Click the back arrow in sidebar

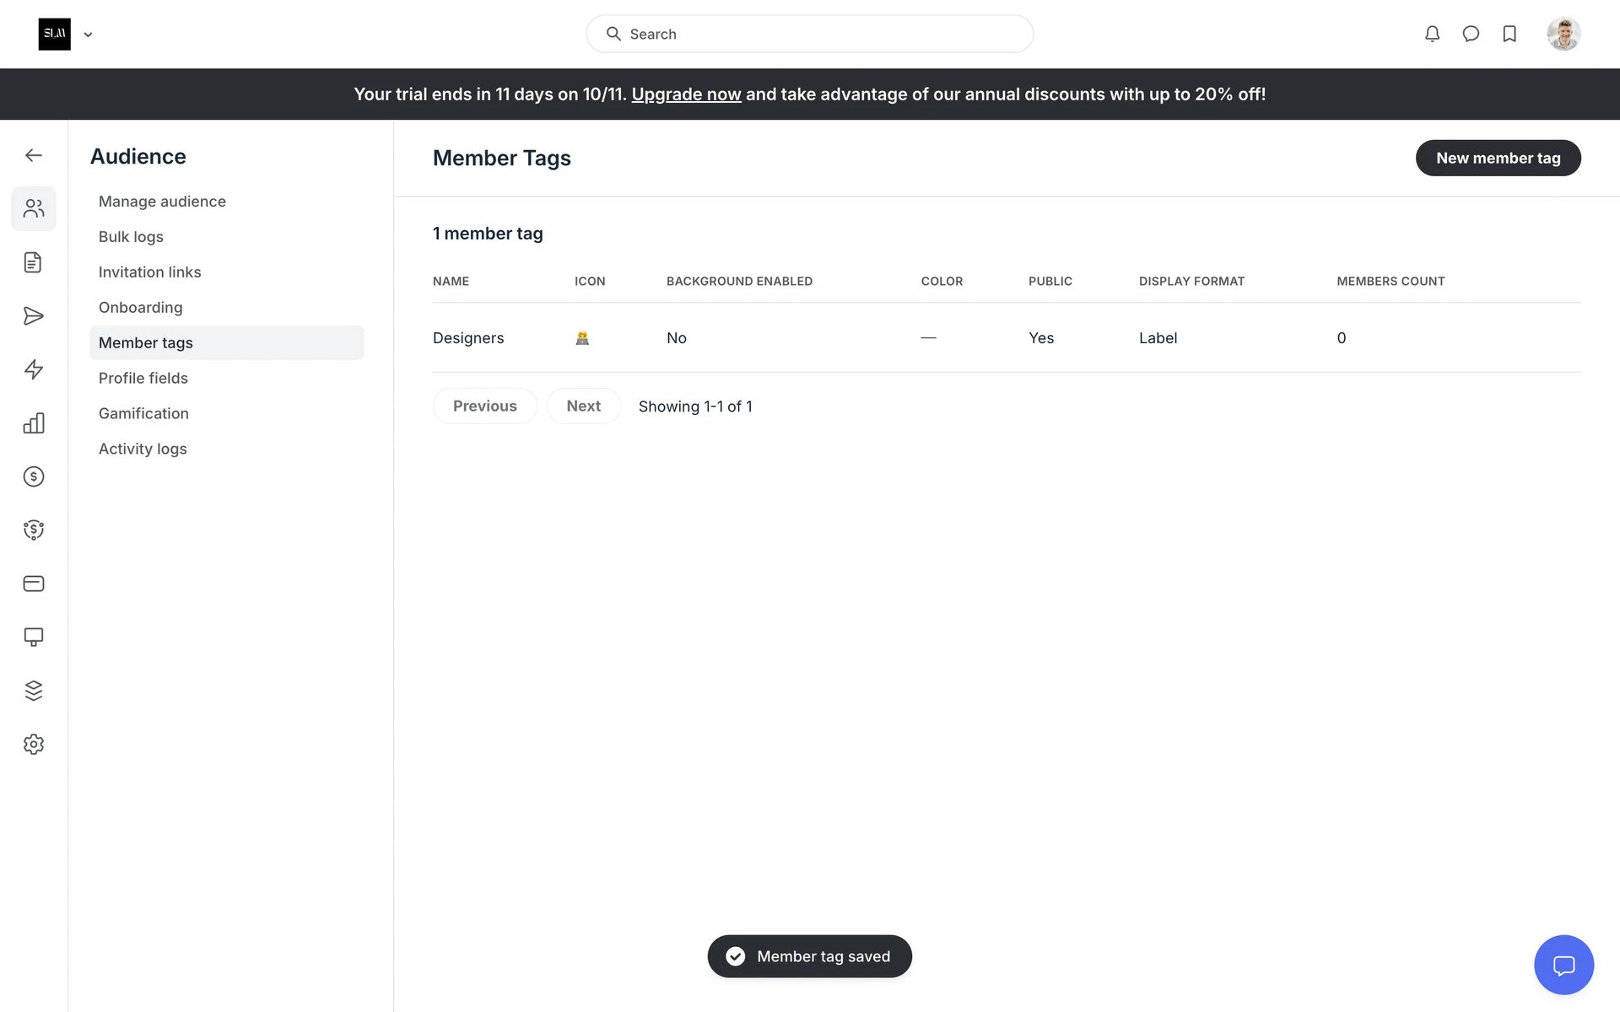pos(34,155)
